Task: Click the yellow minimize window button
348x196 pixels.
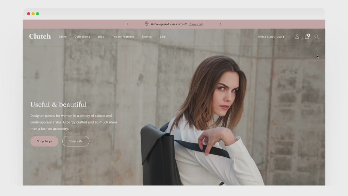Action: (33, 14)
